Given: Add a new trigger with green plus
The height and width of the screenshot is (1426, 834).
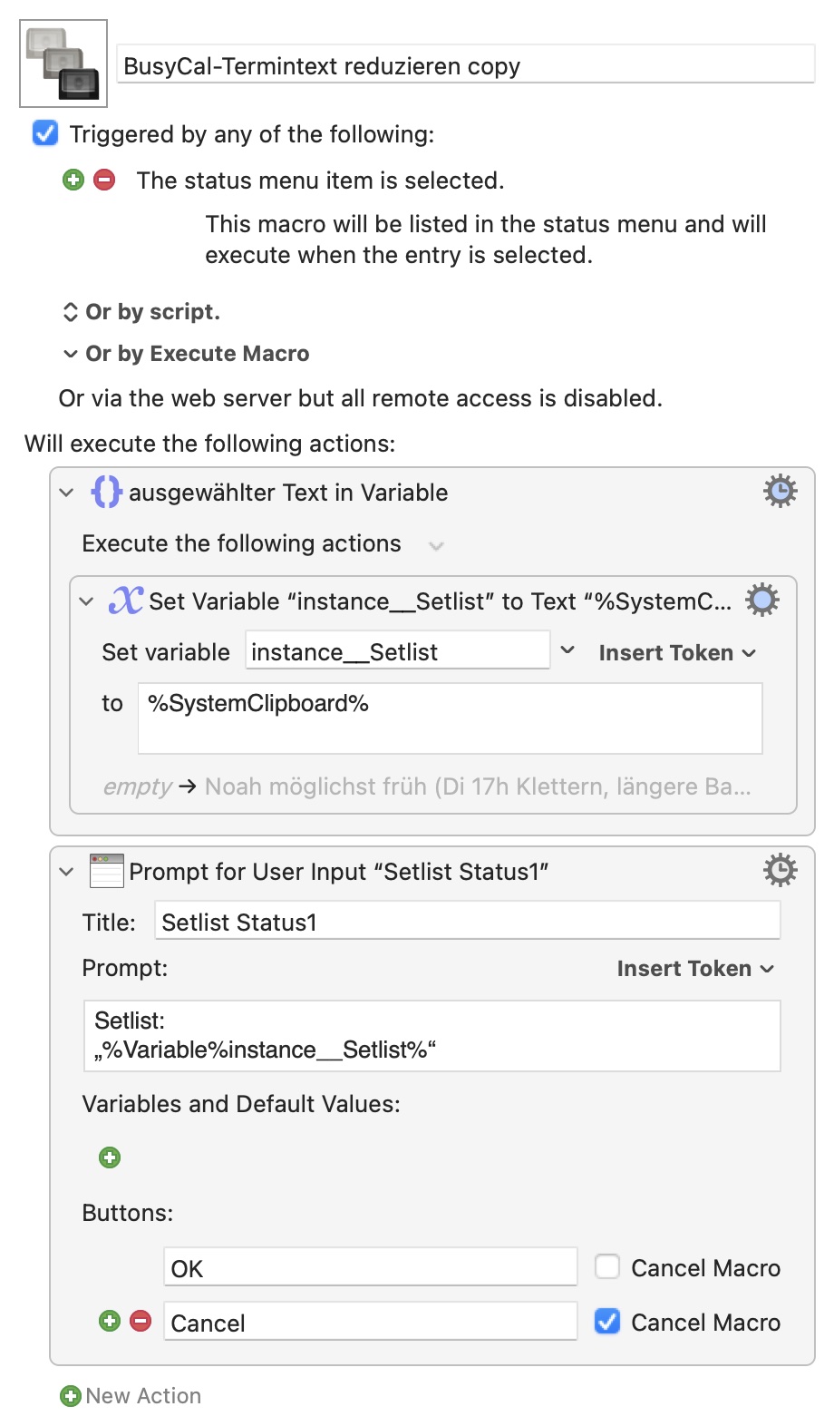Looking at the screenshot, I should click(73, 180).
